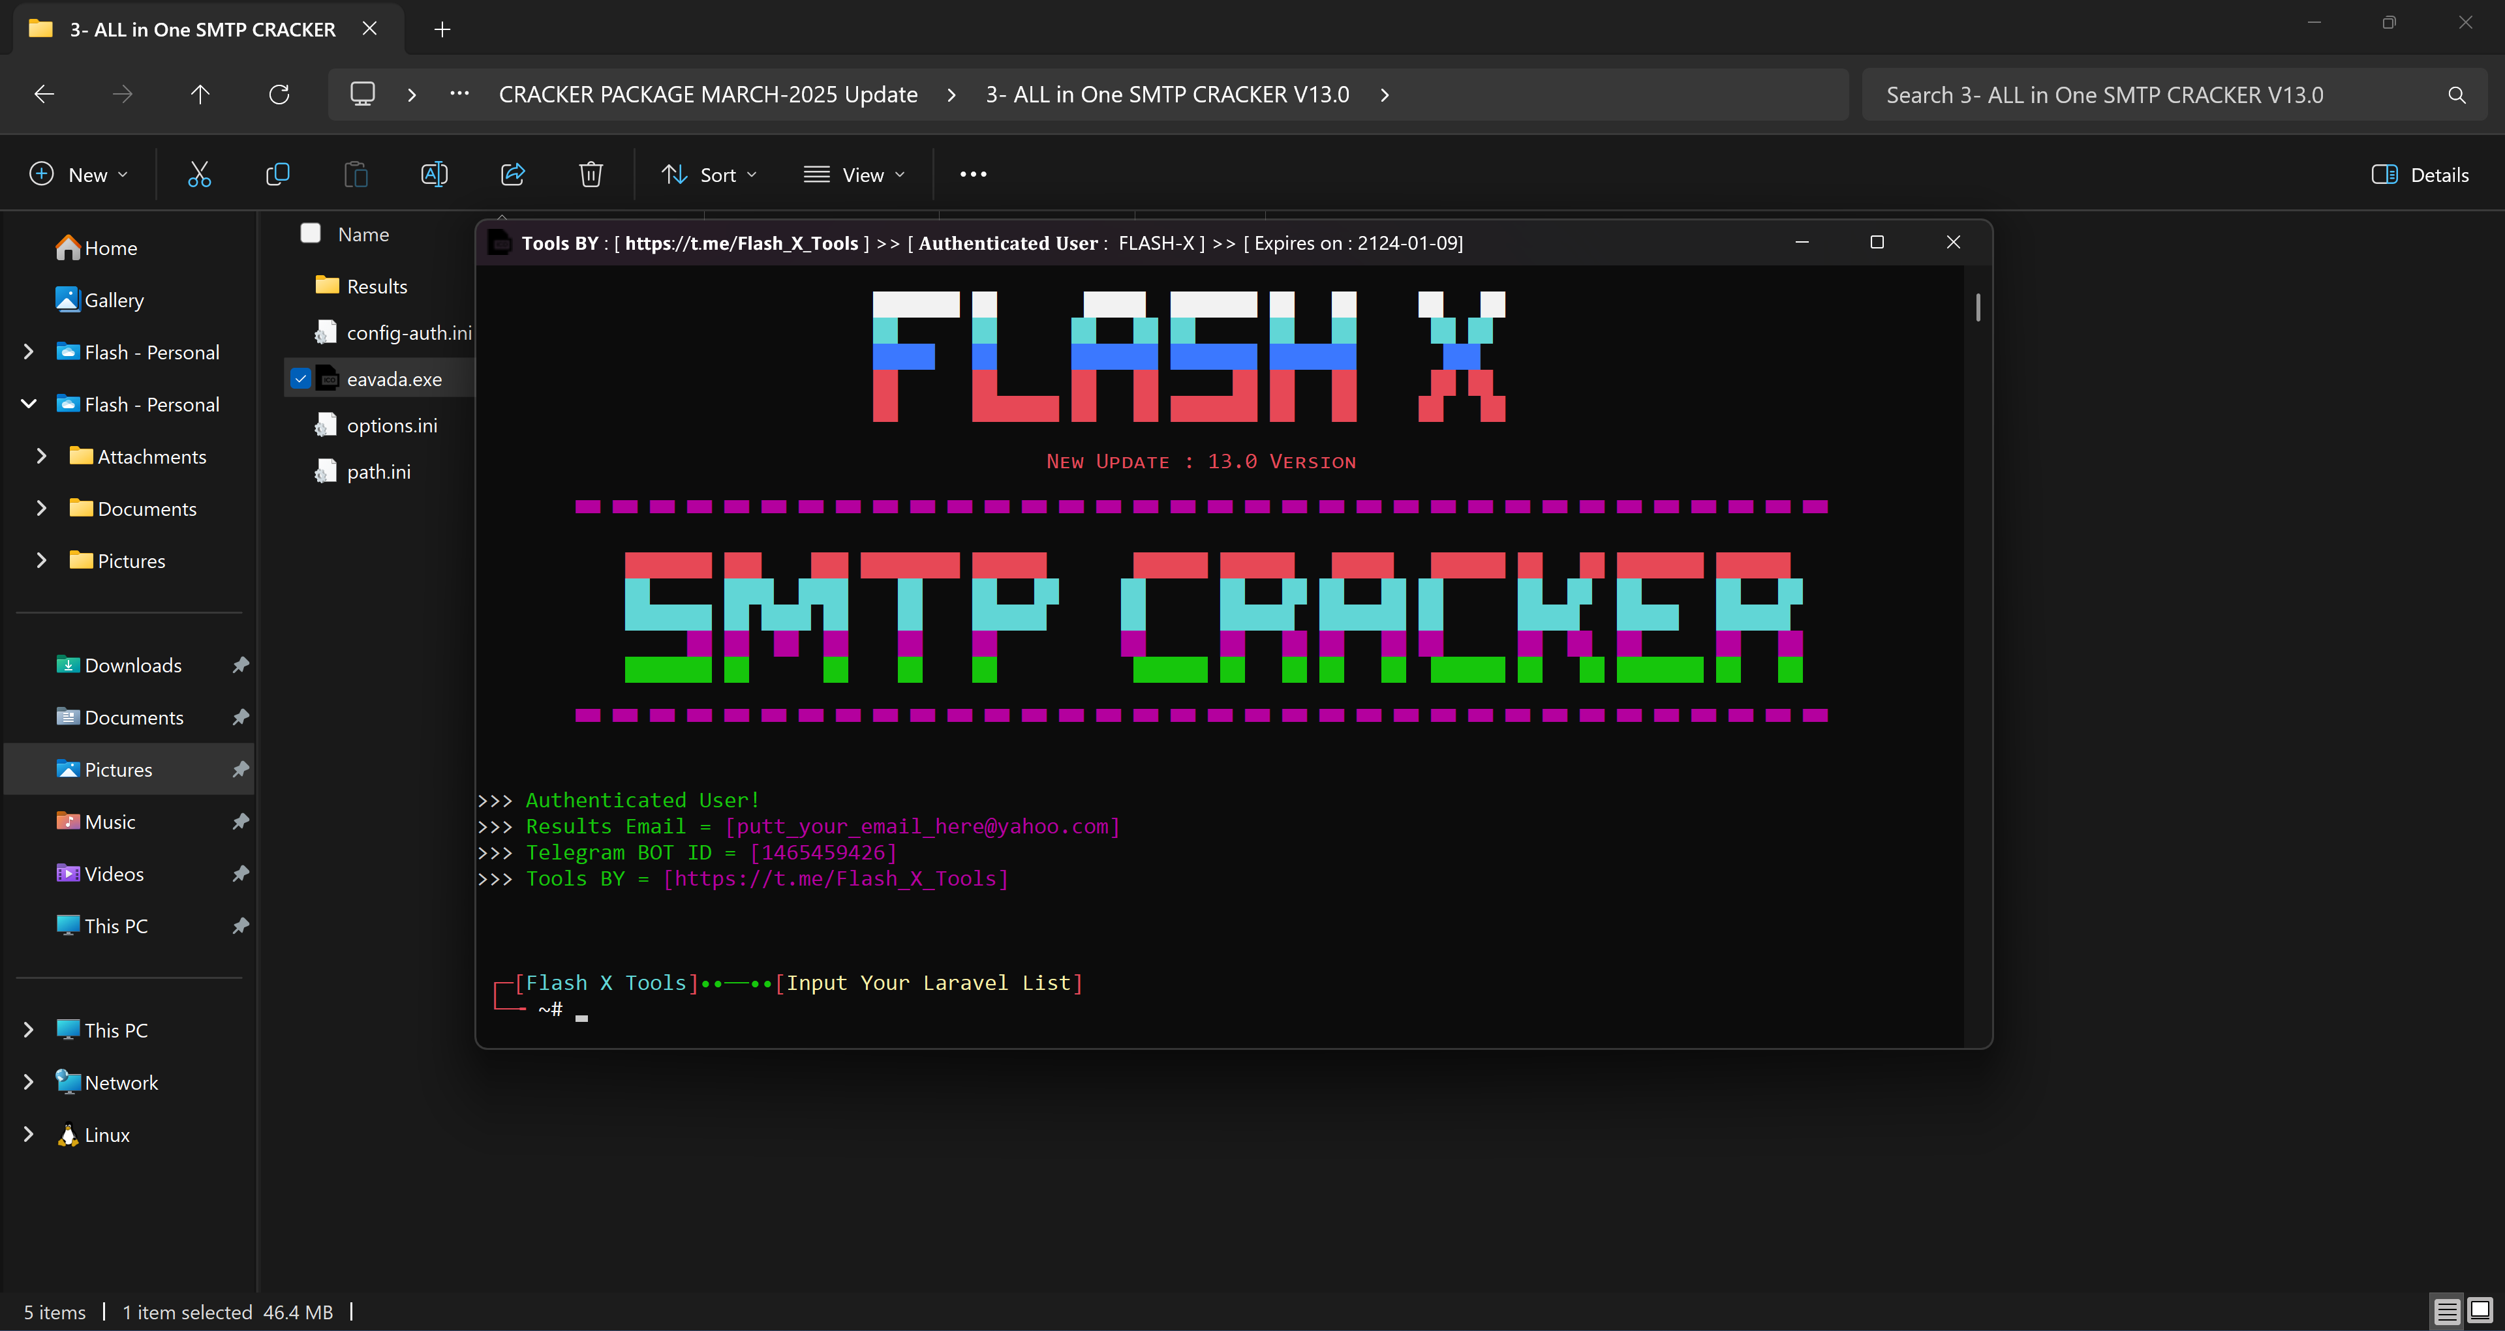Viewport: 2505px width, 1331px height.
Task: Paste from clipboard via toolbar icon
Action: 356,174
